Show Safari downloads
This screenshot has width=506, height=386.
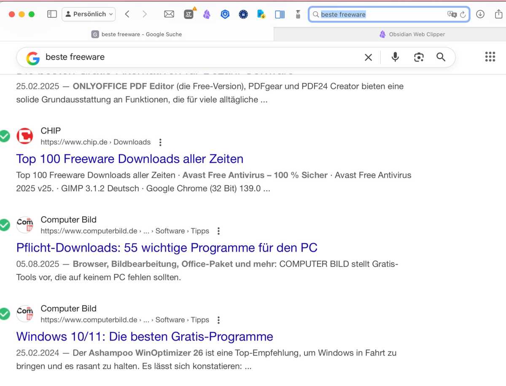(x=480, y=14)
